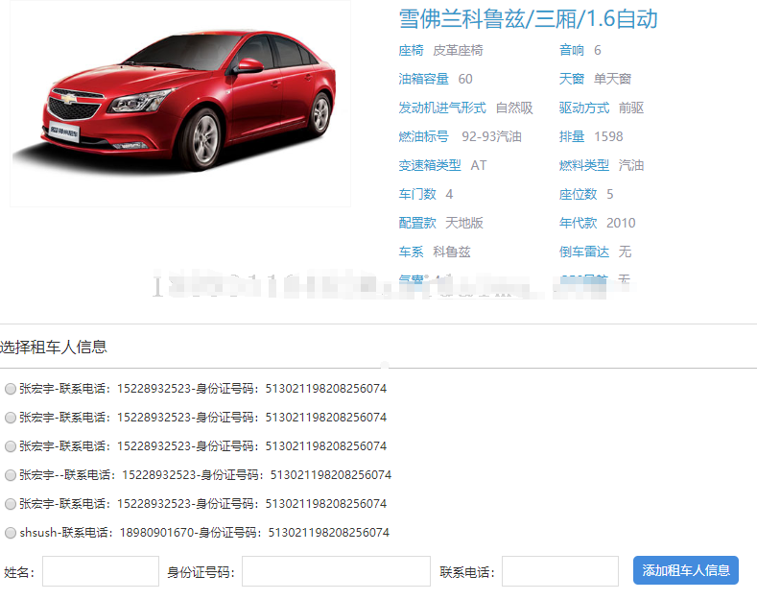Click the 联系电话 phone input field

(x=560, y=571)
